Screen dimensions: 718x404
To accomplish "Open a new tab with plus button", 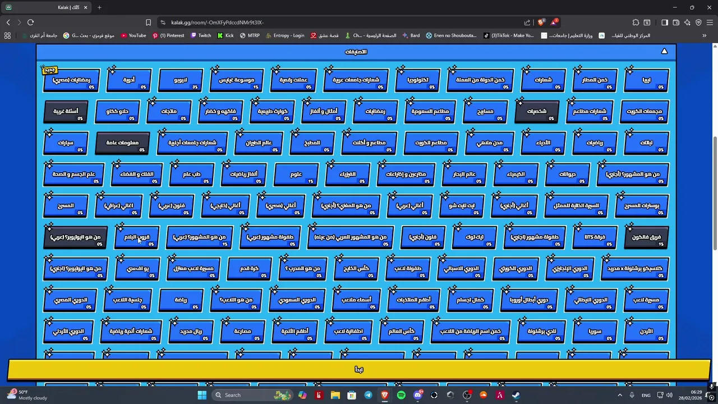I will (x=99, y=7).
